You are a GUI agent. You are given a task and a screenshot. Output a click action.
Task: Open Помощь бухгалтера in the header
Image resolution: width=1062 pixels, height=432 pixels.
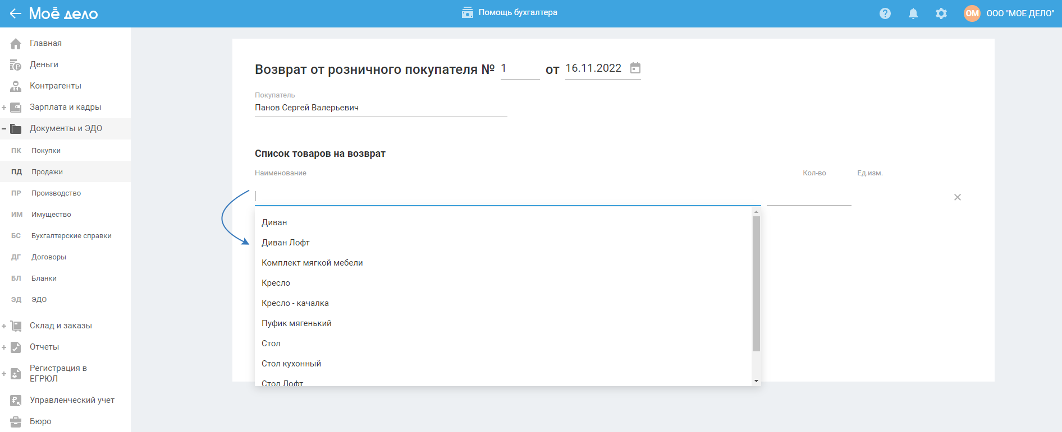tap(510, 12)
